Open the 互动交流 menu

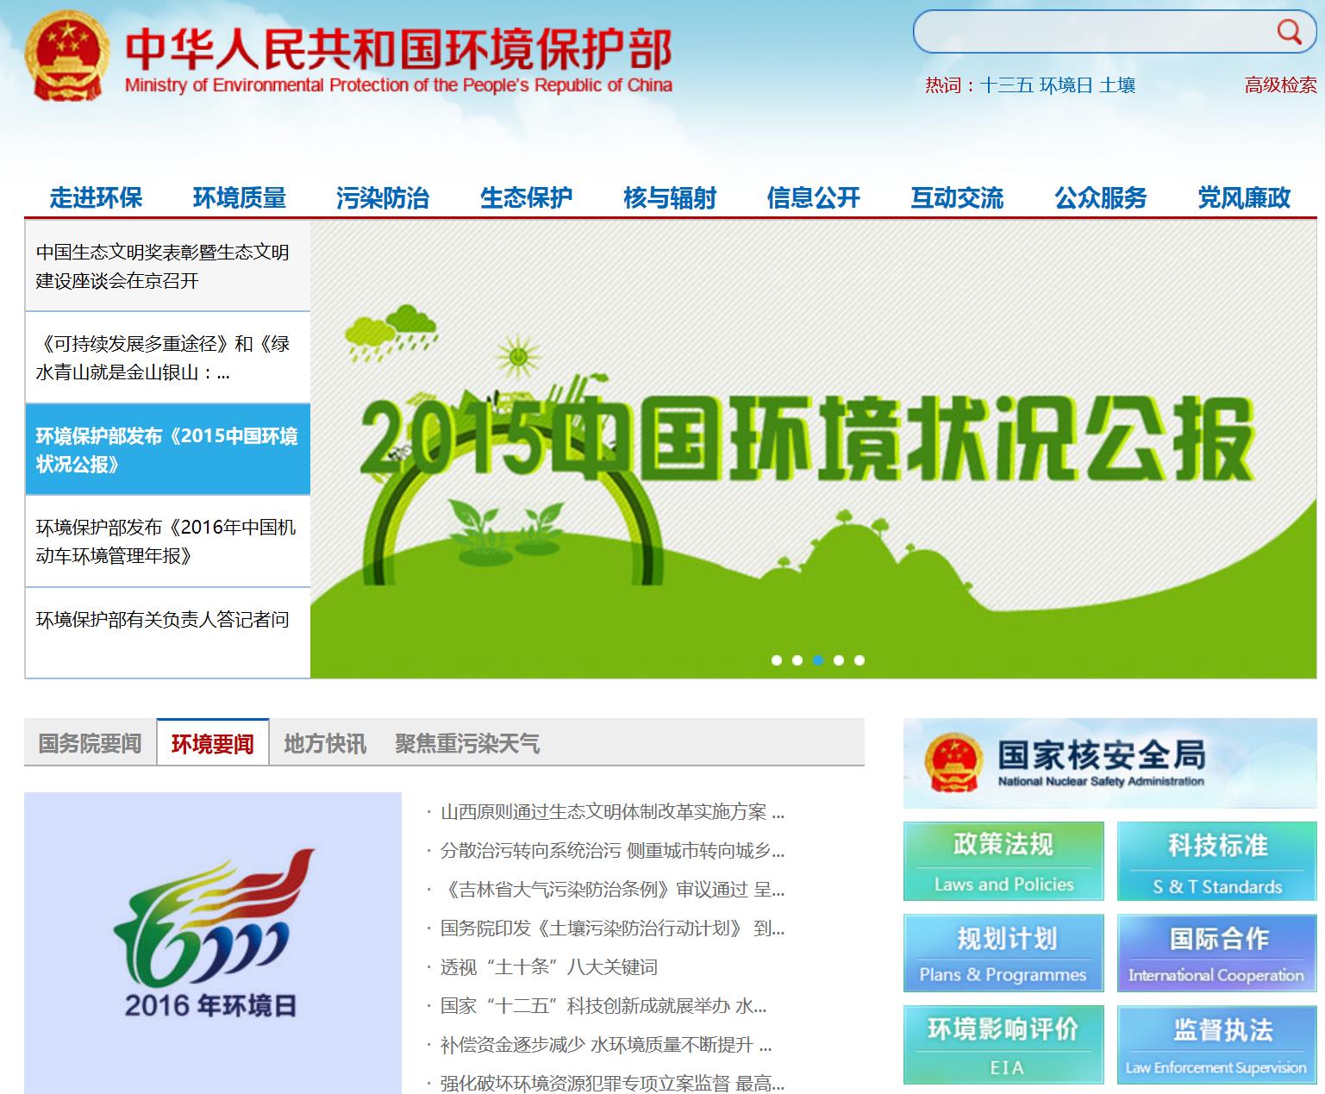click(x=957, y=197)
